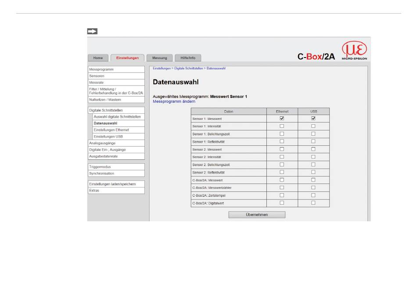This screenshot has height=292, width=417.
Task: Go to the Hilfe/Info tab
Action: pos(188,58)
